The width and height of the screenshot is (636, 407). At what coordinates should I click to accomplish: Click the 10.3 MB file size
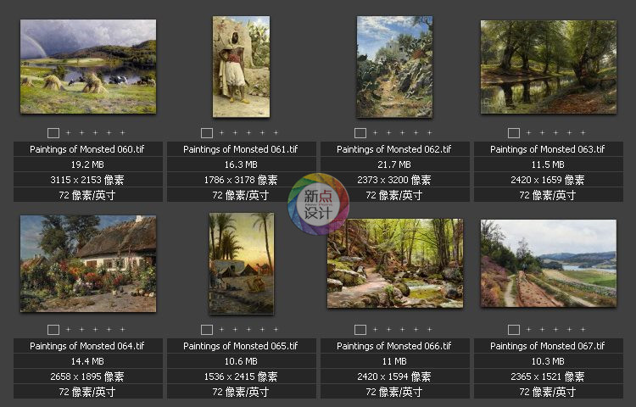(x=548, y=361)
